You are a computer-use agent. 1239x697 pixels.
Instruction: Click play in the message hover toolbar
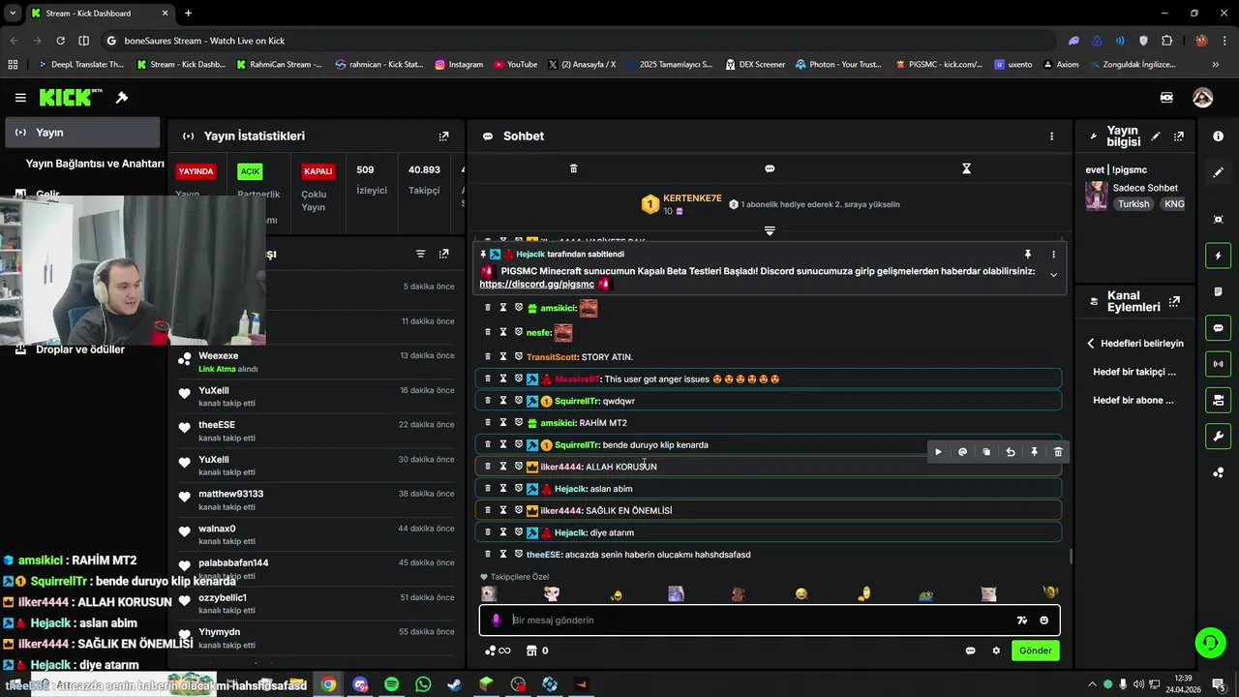click(x=938, y=452)
